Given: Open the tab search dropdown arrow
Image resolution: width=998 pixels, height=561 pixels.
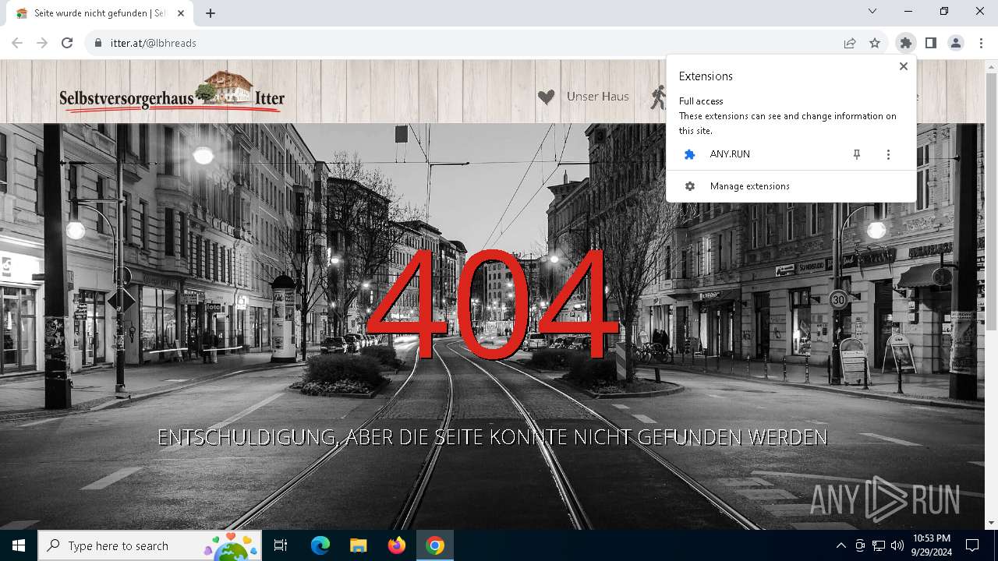Looking at the screenshot, I should pyautogui.click(x=872, y=11).
